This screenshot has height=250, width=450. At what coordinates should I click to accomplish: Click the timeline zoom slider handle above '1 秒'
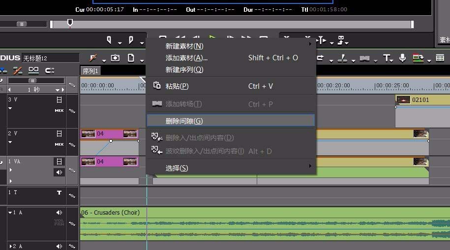pos(32,81)
